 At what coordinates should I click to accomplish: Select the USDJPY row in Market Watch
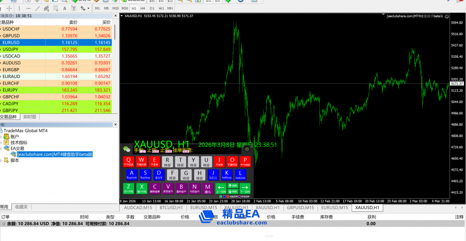click(56, 49)
